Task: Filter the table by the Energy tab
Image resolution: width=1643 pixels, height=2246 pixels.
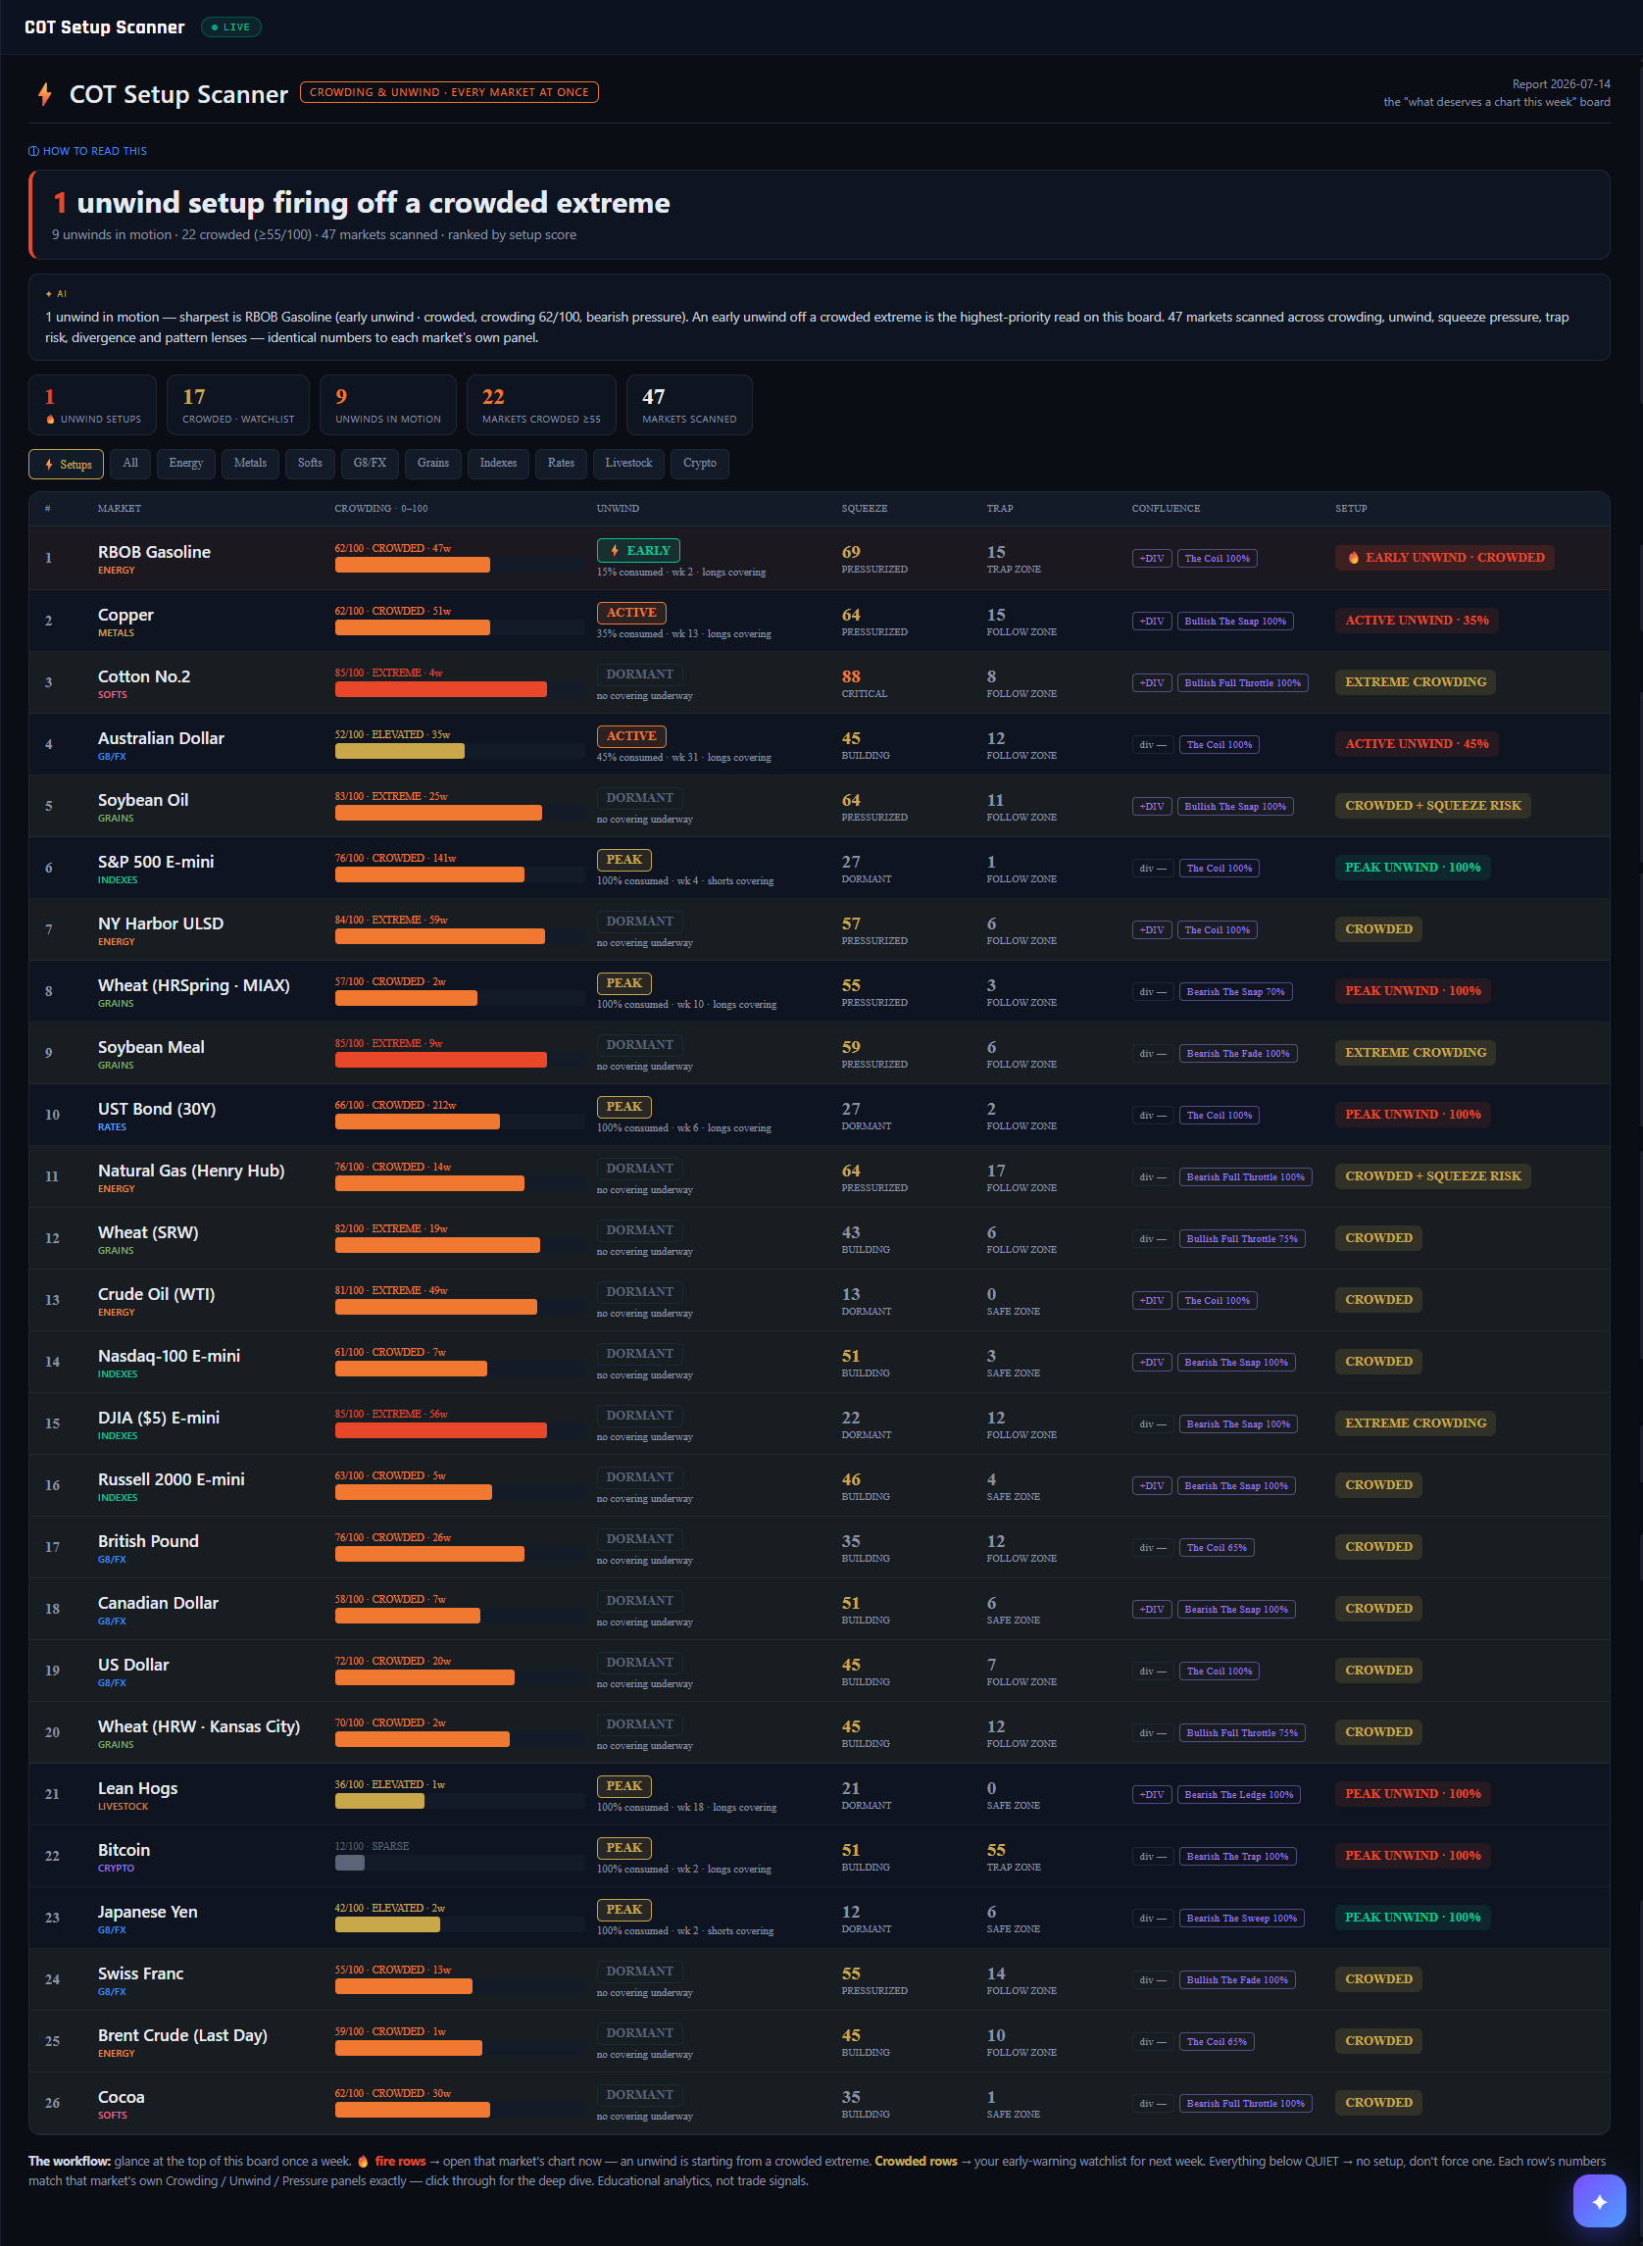Action: tap(186, 465)
